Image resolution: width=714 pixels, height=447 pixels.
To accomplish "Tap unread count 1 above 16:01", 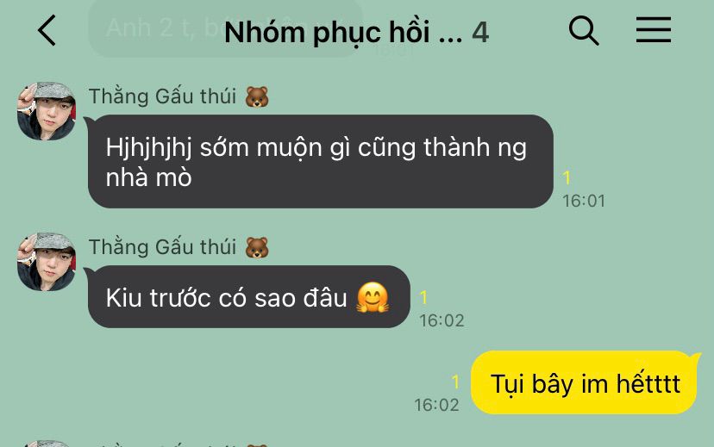I will click(x=567, y=177).
